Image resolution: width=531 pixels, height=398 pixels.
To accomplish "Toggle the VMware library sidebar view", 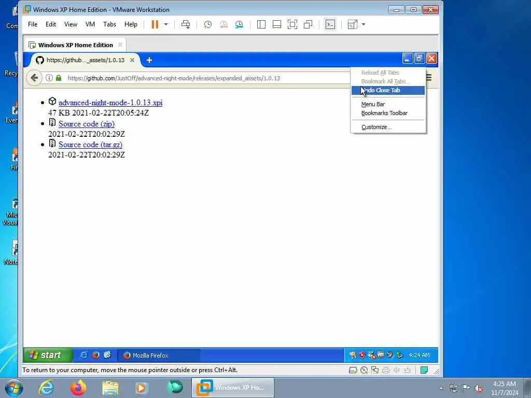I will [x=261, y=24].
